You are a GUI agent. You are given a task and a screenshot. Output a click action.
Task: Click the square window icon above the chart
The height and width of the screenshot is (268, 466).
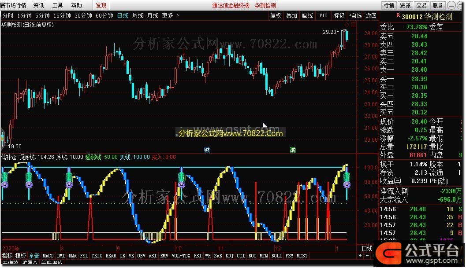click(x=354, y=25)
